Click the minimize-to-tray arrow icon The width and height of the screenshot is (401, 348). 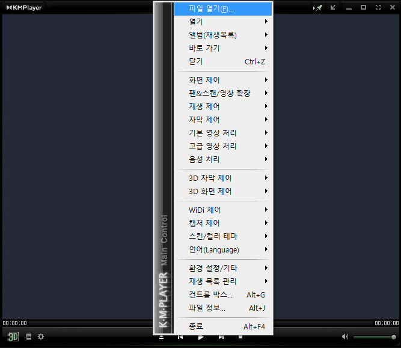coord(332,7)
